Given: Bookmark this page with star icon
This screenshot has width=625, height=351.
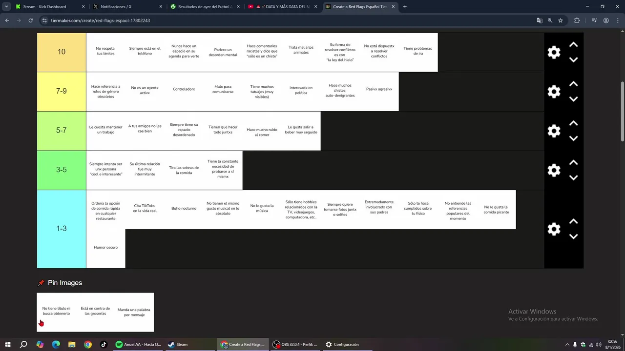Looking at the screenshot, I should (x=561, y=20).
